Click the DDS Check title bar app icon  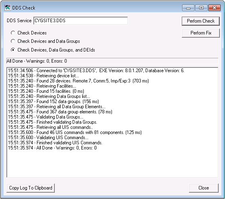(x=8, y=8)
